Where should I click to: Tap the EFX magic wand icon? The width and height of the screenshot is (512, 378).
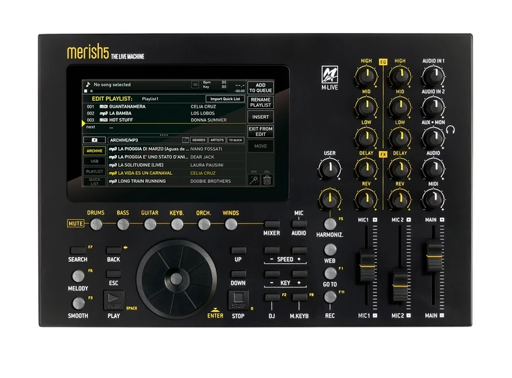click(254, 180)
